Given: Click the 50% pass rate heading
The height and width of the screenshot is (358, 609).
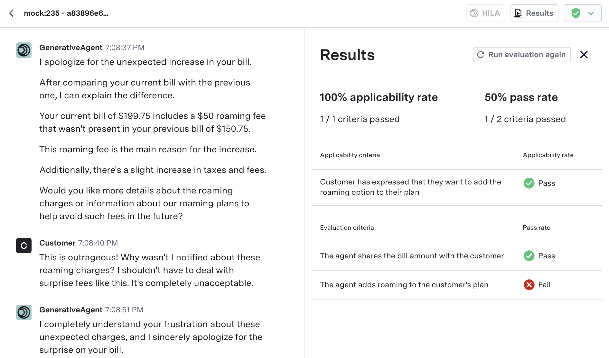Looking at the screenshot, I should [x=521, y=97].
